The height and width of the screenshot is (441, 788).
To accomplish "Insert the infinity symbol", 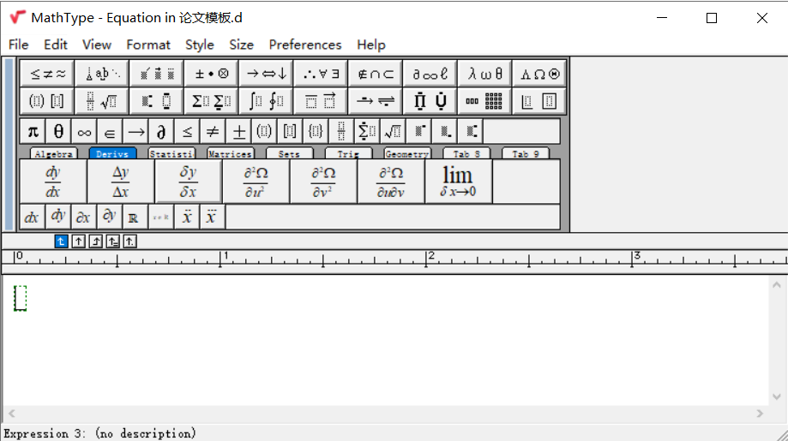I will pos(84,132).
